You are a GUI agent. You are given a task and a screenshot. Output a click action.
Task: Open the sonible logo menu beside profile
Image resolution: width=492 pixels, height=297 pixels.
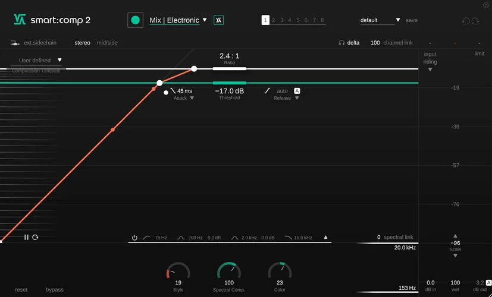tap(219, 20)
